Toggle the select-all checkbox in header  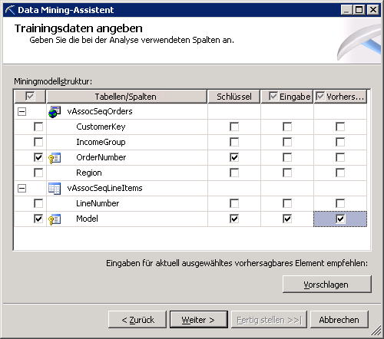(30, 97)
